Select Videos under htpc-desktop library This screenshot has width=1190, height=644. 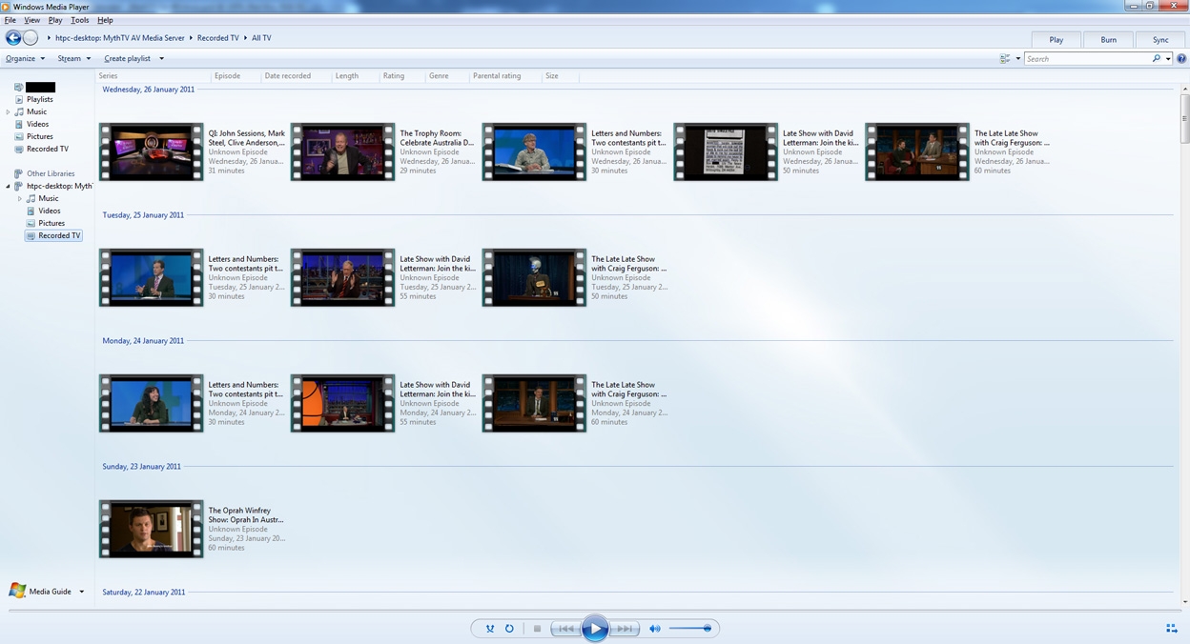pyautogui.click(x=50, y=211)
